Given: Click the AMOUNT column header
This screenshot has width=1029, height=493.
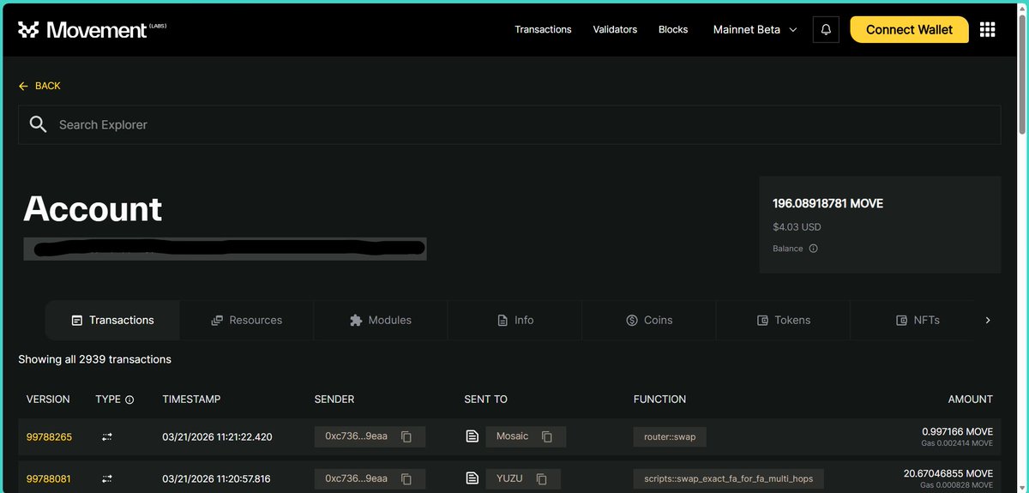Looking at the screenshot, I should [x=970, y=400].
